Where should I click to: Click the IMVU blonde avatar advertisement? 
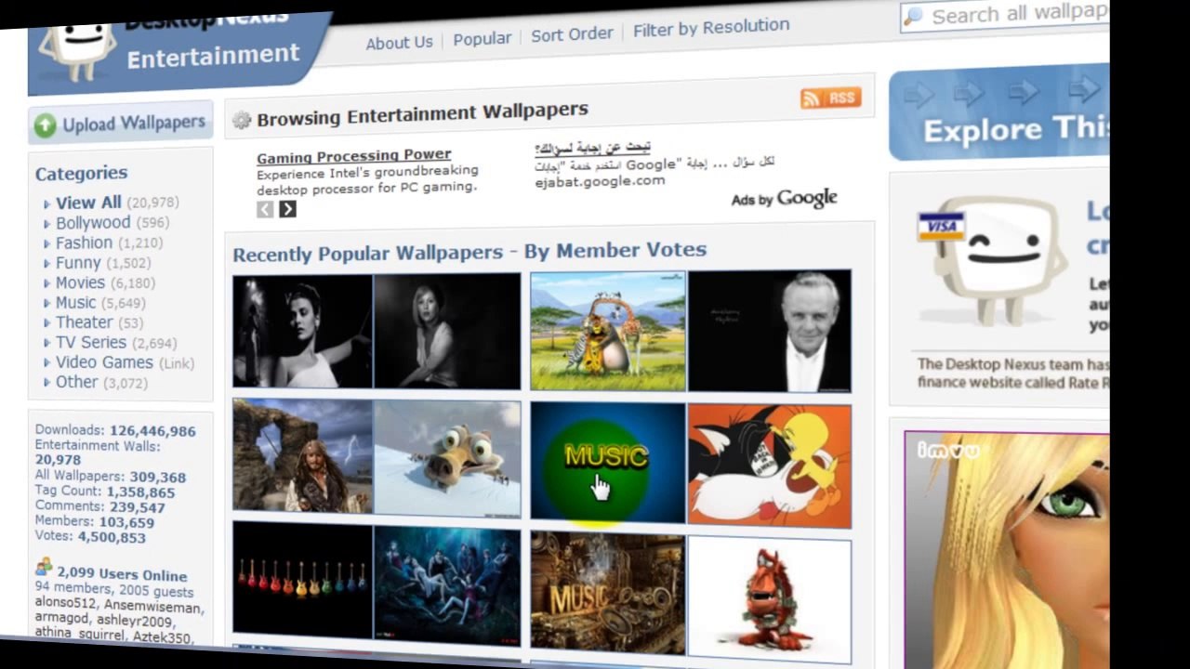1007,550
